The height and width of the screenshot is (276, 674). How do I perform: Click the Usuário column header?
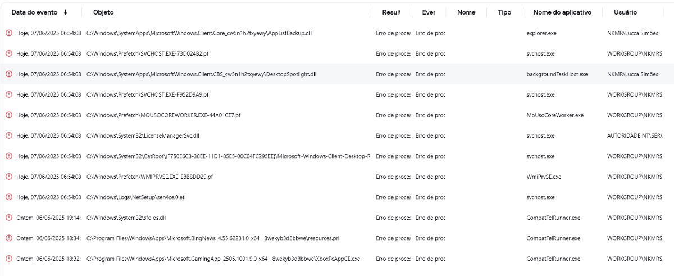(626, 12)
